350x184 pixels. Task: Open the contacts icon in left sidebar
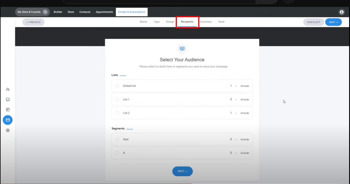tap(8, 89)
